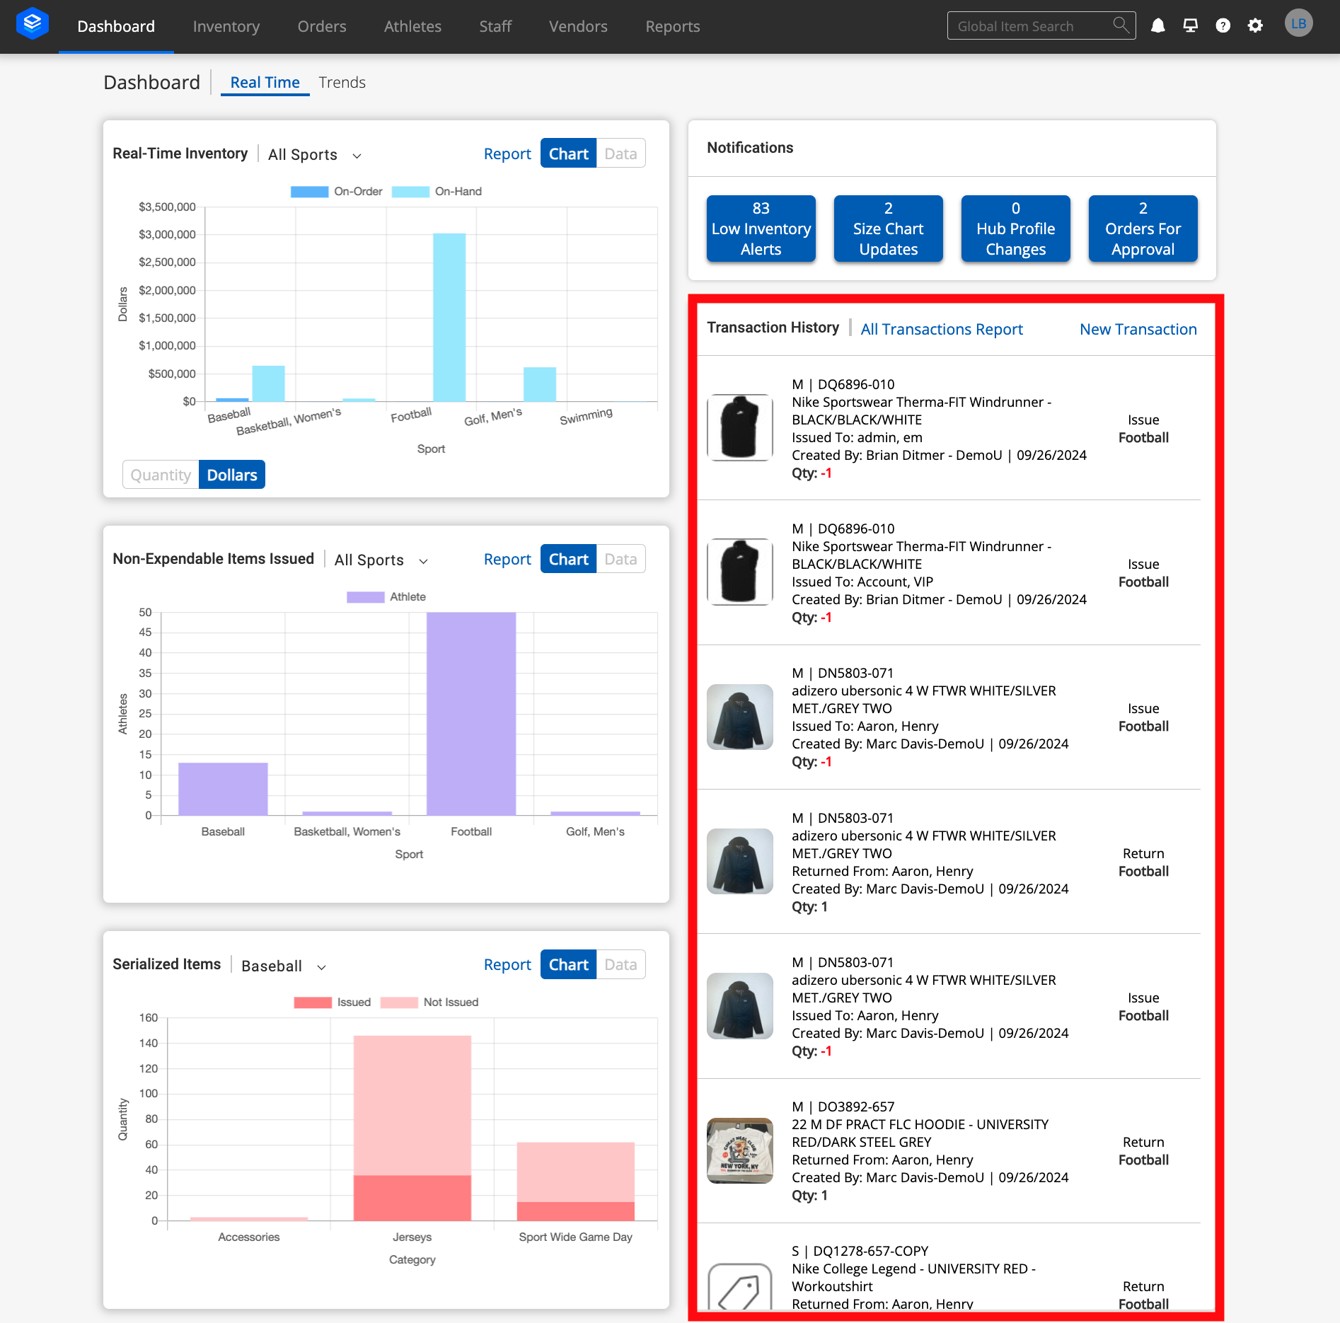Toggle the Not Issued legend swatch

[399, 1003]
